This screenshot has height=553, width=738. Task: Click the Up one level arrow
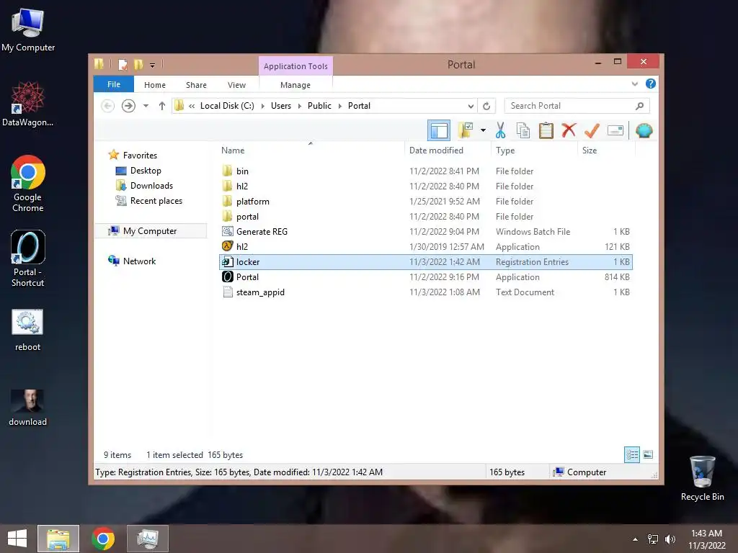162,106
